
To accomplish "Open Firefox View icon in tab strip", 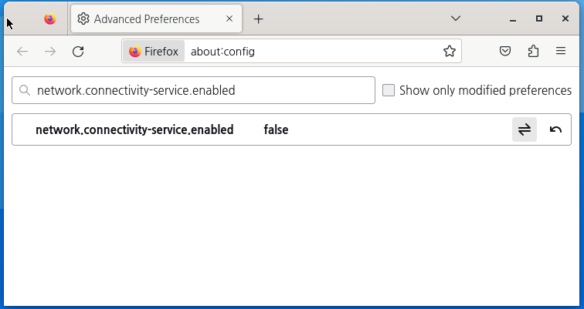I will [50, 19].
